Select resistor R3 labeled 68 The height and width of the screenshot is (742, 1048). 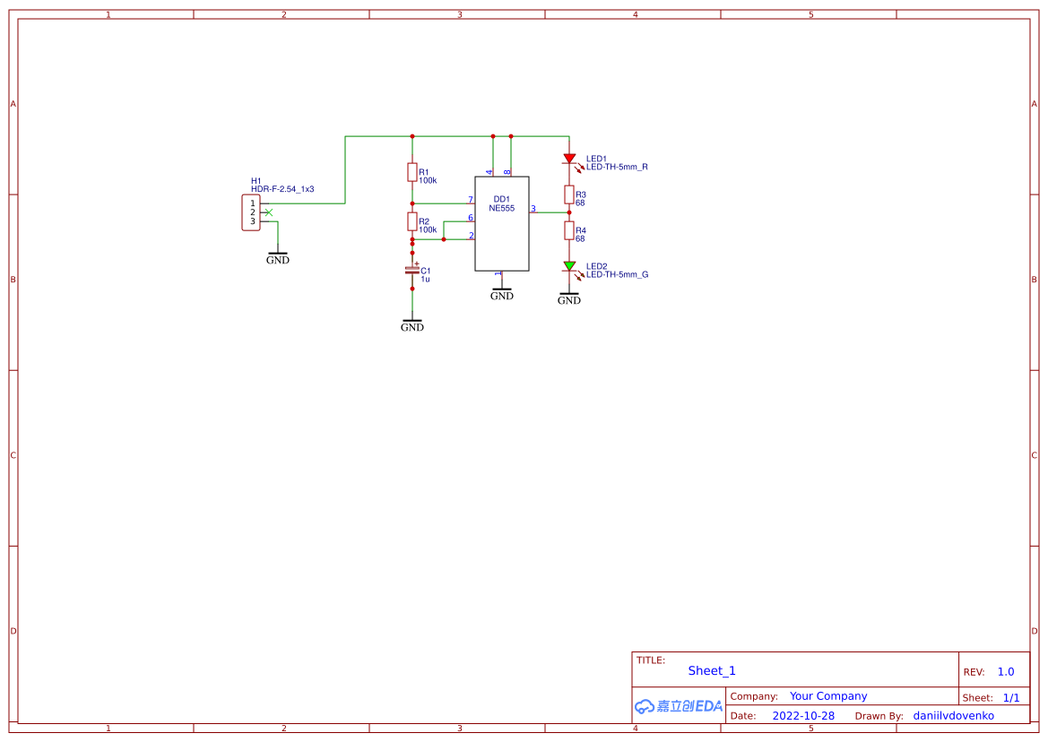point(570,194)
